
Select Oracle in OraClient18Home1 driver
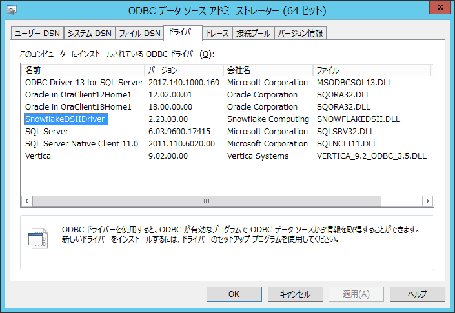point(78,106)
